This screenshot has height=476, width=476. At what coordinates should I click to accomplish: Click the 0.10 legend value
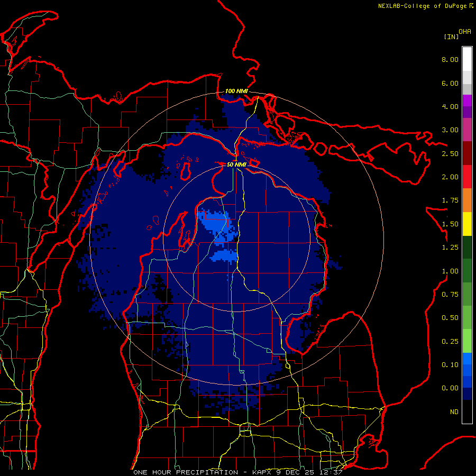pos(450,365)
